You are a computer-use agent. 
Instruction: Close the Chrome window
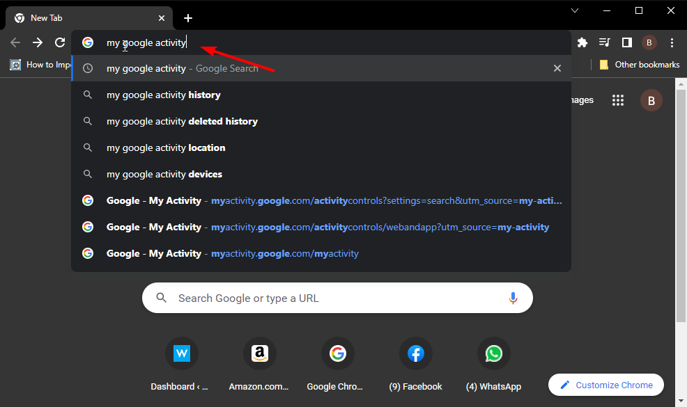click(x=671, y=10)
